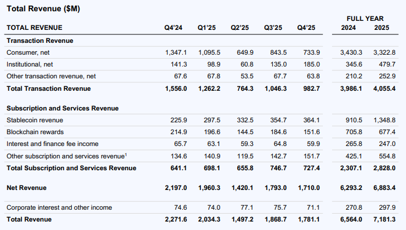
Task: Click the 'Blockchain rewards' row label
Action: pyautogui.click(x=35, y=132)
